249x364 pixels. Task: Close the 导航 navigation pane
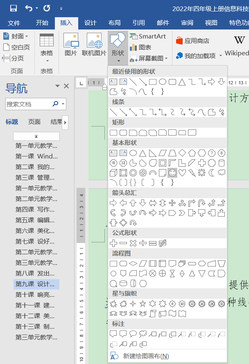(x=66, y=86)
